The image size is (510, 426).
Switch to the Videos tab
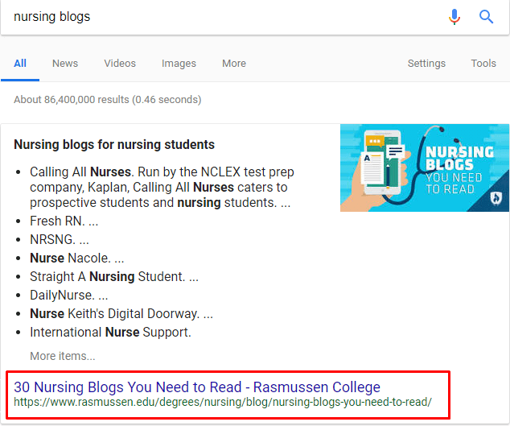click(120, 63)
